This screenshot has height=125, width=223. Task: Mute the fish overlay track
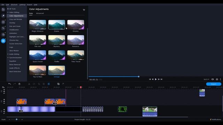click(4, 101)
